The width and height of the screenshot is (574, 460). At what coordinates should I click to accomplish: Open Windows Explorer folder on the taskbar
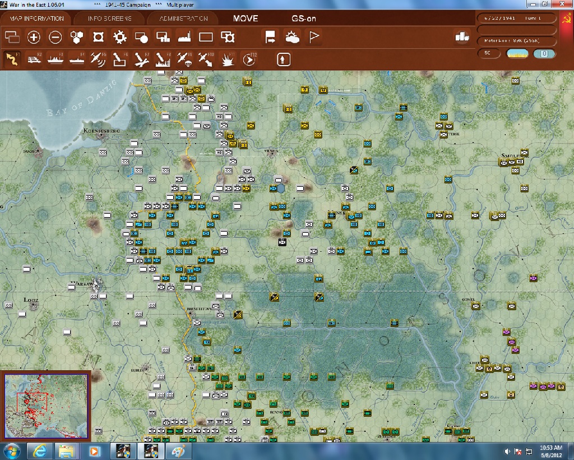tap(67, 451)
